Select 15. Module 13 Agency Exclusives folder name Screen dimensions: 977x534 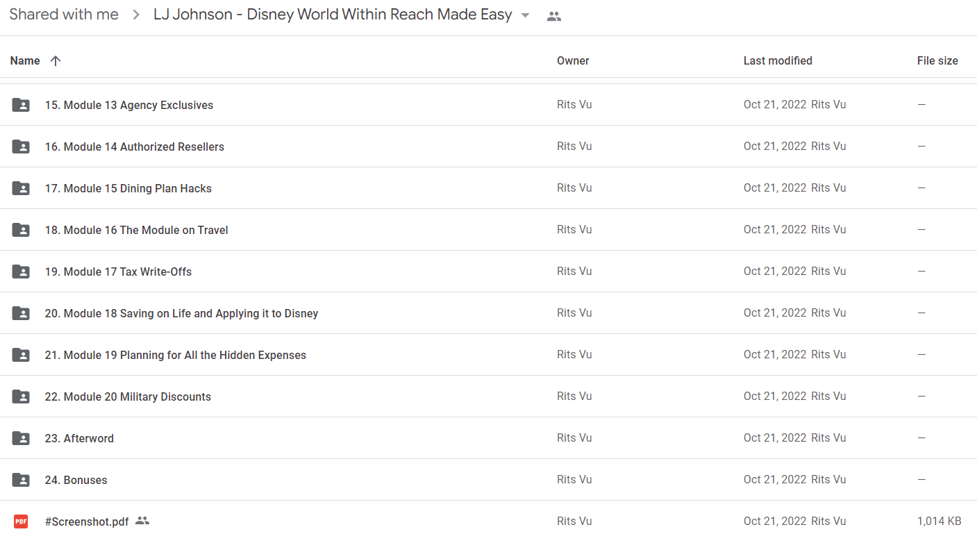pos(129,105)
